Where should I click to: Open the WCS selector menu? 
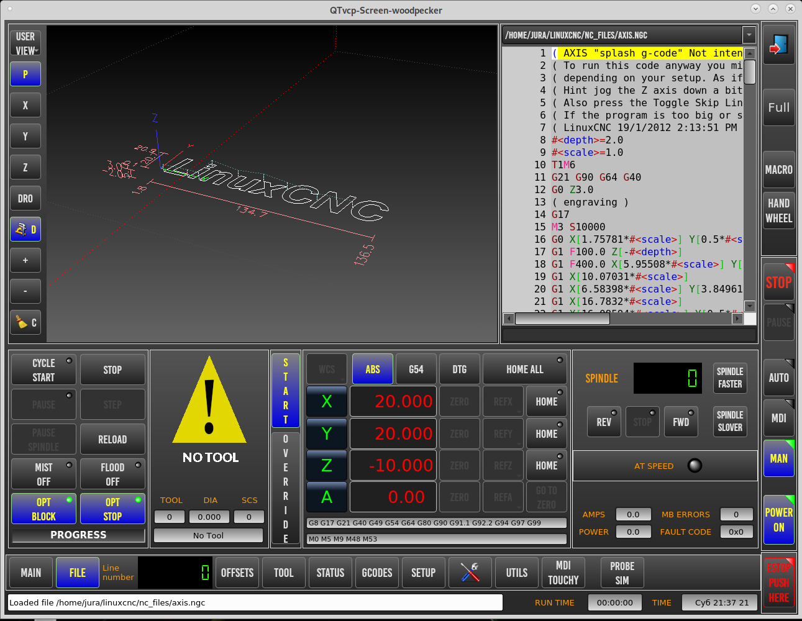tap(327, 369)
